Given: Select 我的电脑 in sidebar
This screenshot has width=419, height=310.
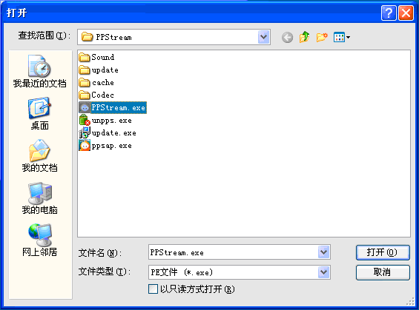Looking at the screenshot, I should [39, 198].
